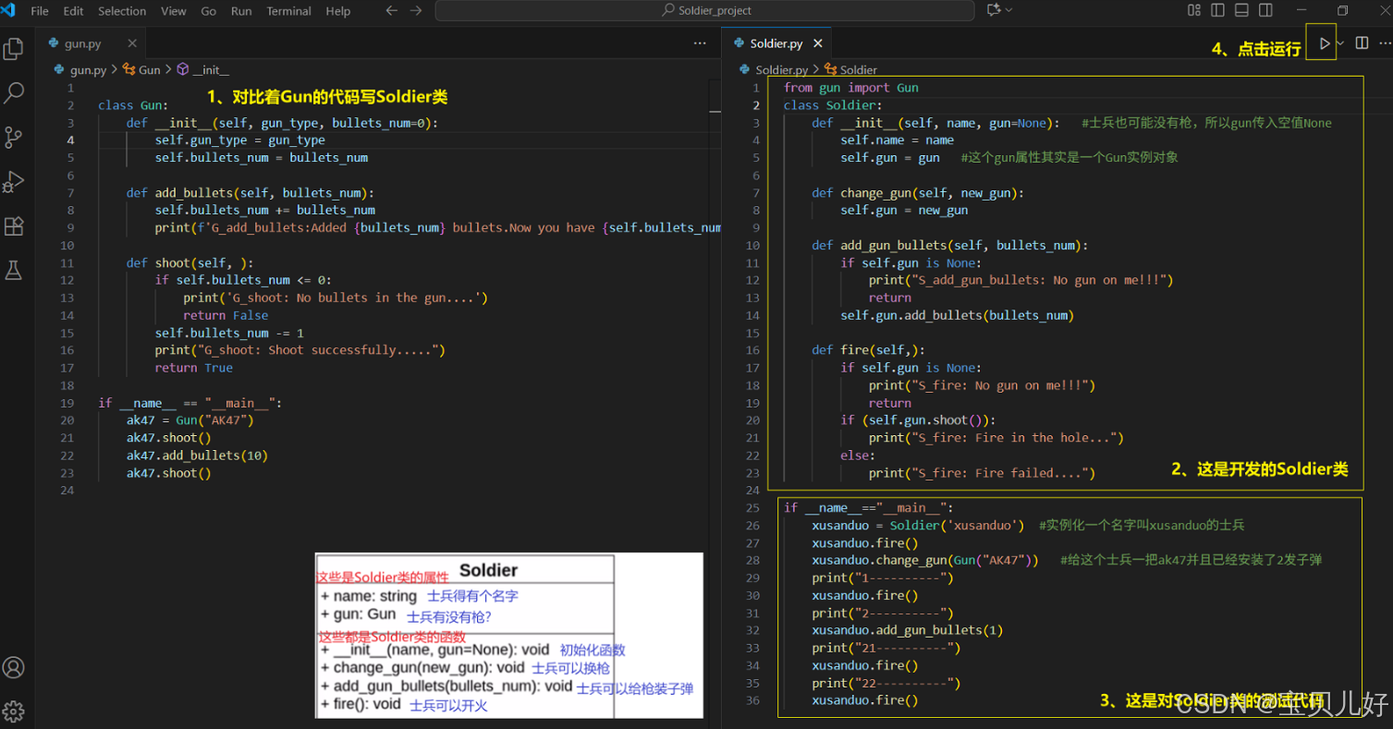This screenshot has height=729, width=1393.
Task: Click 'def add_gun_bullets(self, bullets_num):' line
Action: [x=950, y=246]
